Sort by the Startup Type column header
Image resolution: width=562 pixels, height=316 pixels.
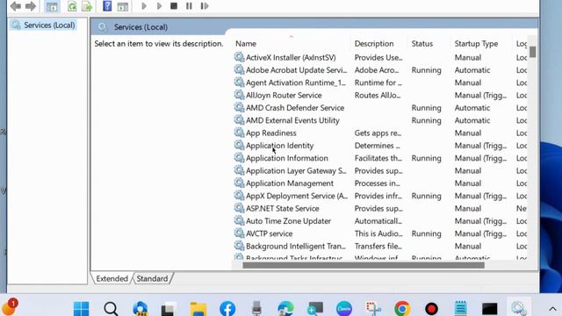476,44
